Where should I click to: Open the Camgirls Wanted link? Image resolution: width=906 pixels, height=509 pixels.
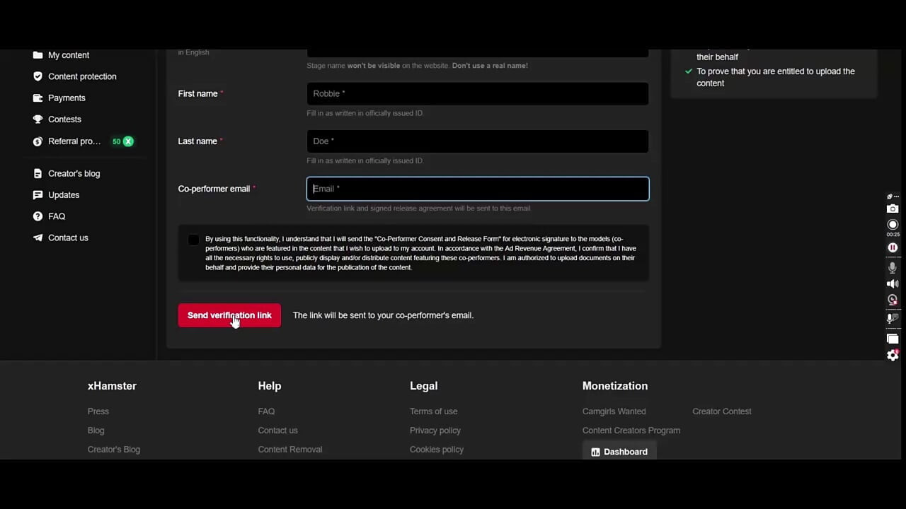tap(614, 411)
